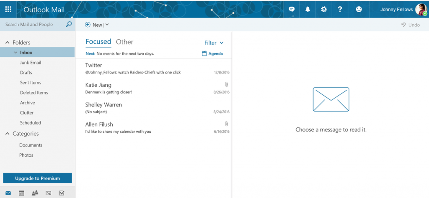Screen dimensions: 429x198
Task: Open Photos from bottom navigation icon
Action: 49,193
